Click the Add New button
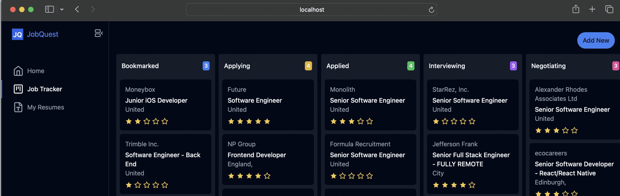Image resolution: width=620 pixels, height=196 pixels. point(596,40)
